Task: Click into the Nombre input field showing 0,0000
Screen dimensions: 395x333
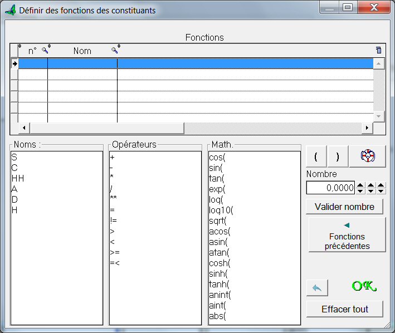Action: [x=330, y=188]
